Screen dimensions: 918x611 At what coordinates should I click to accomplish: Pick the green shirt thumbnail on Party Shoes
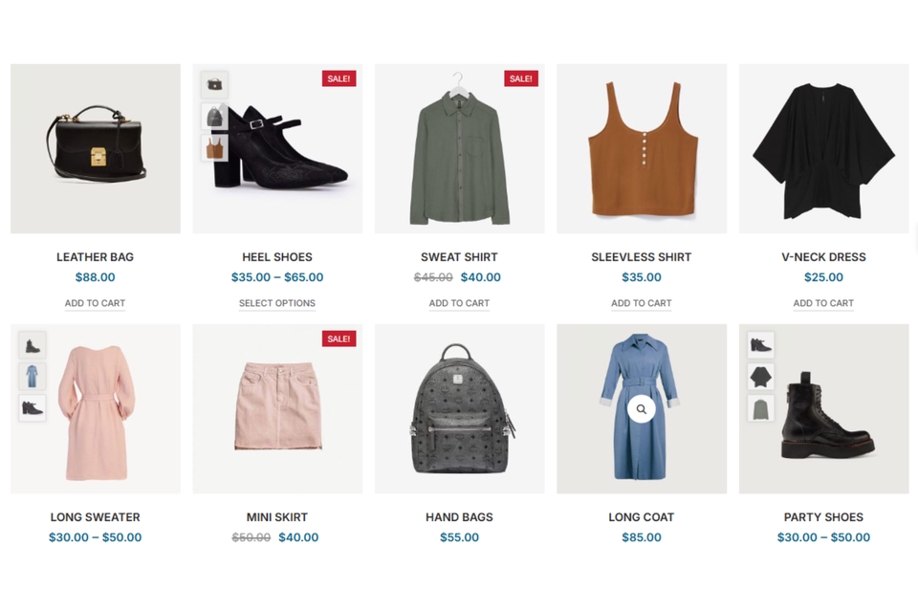pyautogui.click(x=760, y=408)
